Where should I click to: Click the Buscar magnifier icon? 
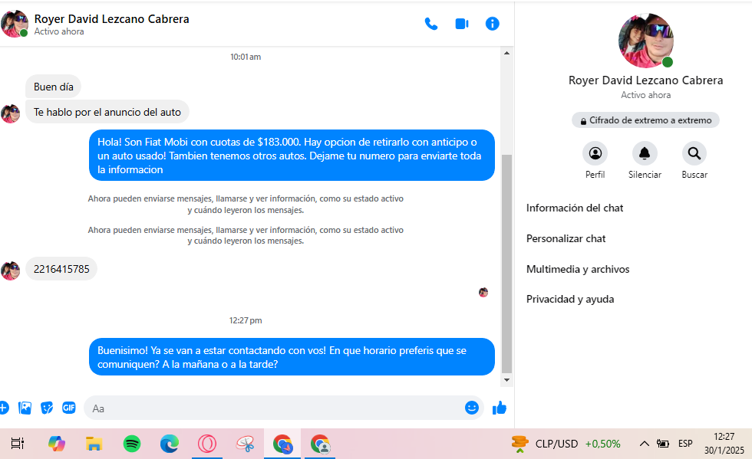click(694, 154)
